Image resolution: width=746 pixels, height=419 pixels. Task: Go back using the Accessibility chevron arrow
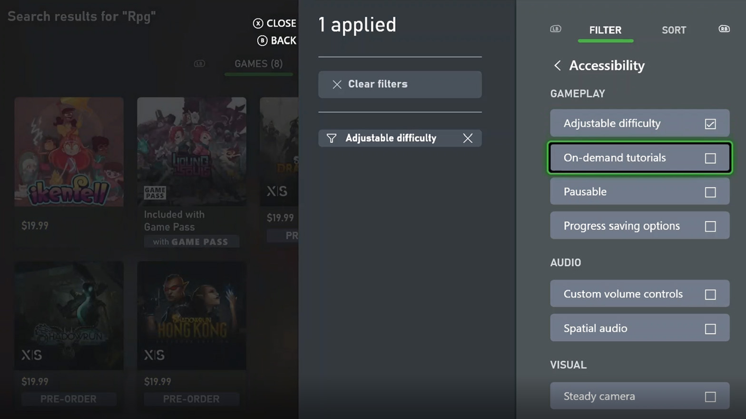point(557,65)
